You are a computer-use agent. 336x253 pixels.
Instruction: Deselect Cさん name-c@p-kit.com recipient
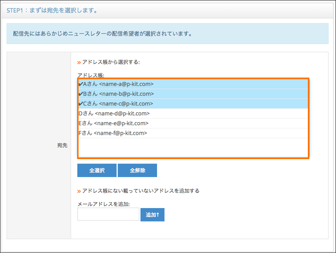tap(193, 104)
